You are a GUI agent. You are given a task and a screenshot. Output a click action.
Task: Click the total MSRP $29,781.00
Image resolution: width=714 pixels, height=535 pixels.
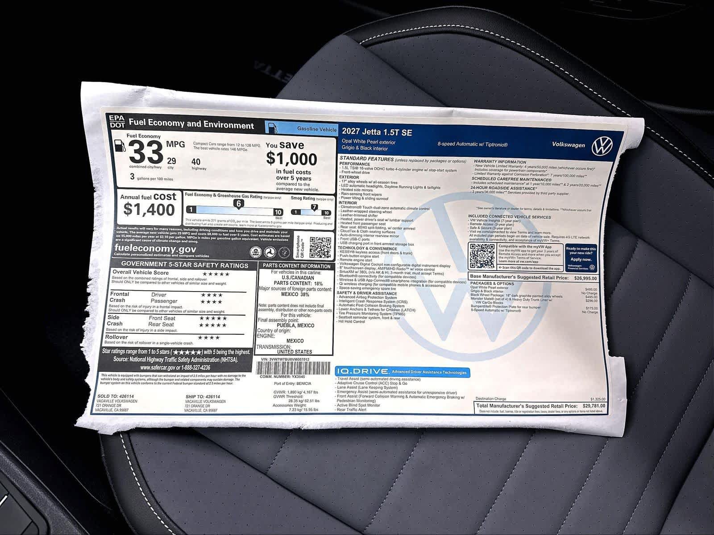(594, 406)
